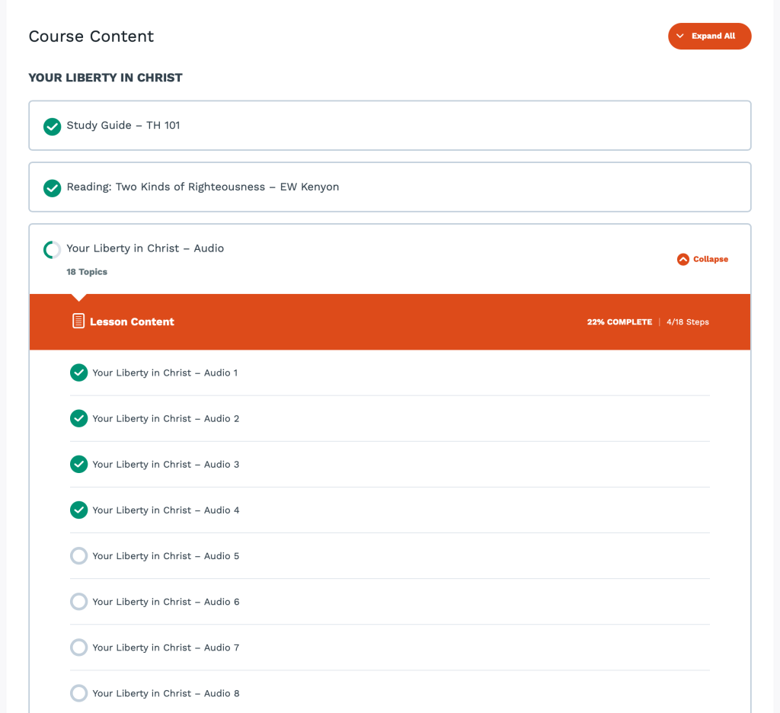
Task: Collapse the Your Liberty in Christ Audio lesson
Action: pos(702,259)
